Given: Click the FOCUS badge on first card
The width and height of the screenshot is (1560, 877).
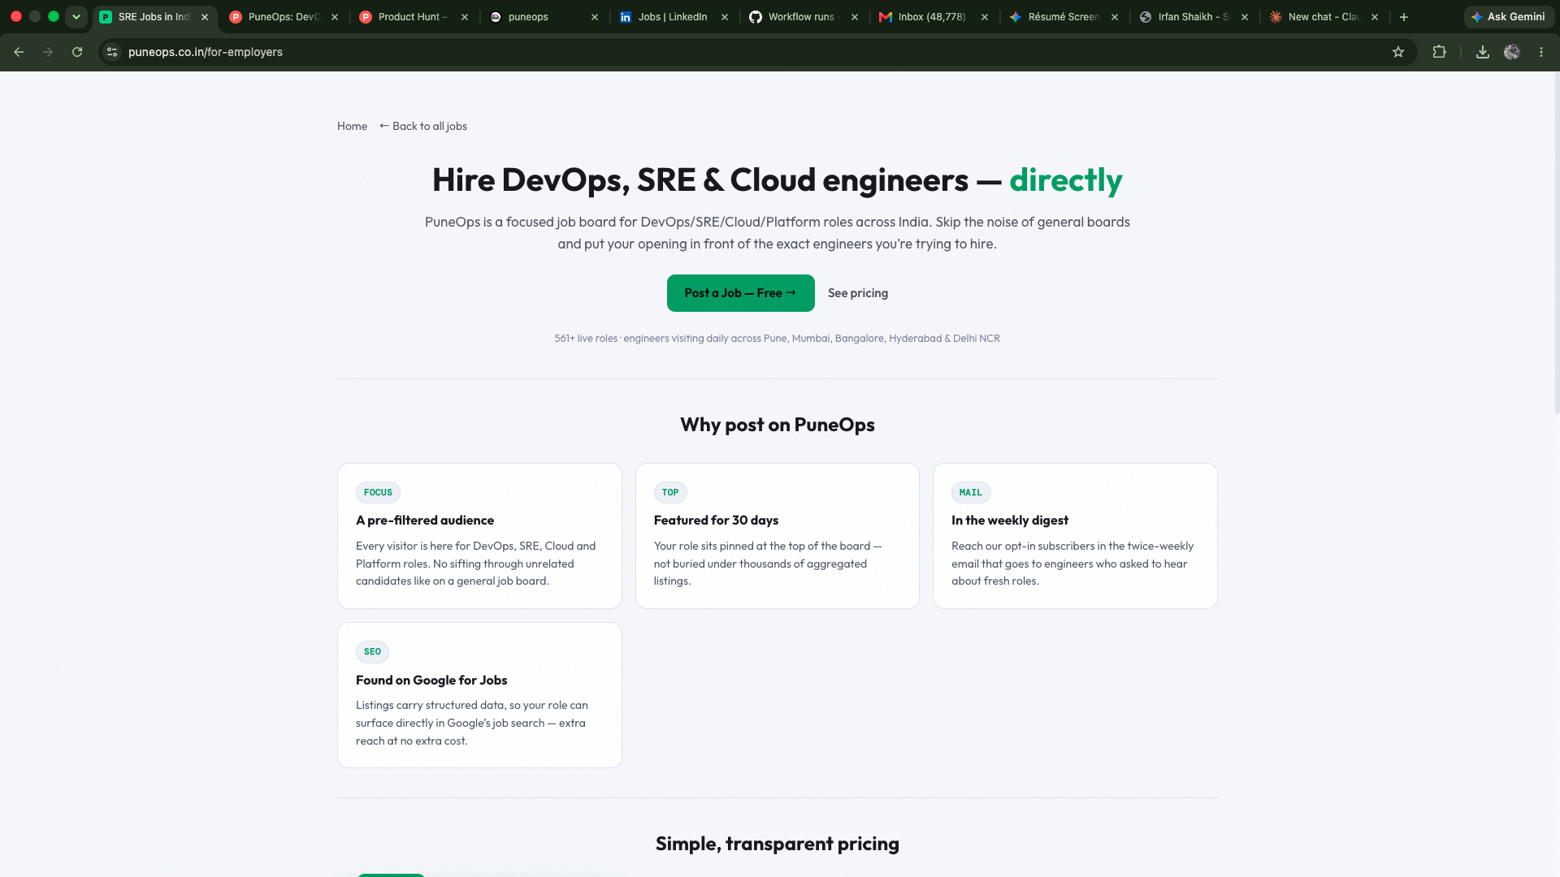Looking at the screenshot, I should (378, 493).
